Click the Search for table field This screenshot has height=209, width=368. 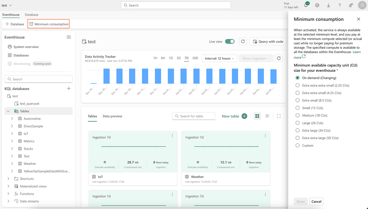pyautogui.click(x=193, y=116)
